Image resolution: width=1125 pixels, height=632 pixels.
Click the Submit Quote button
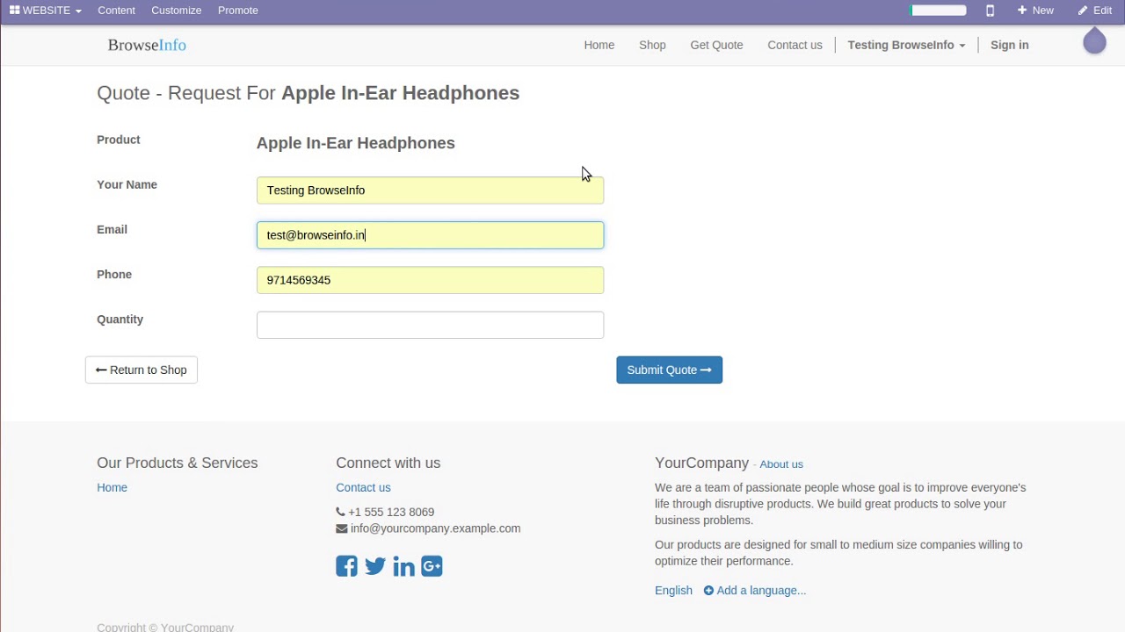(669, 370)
